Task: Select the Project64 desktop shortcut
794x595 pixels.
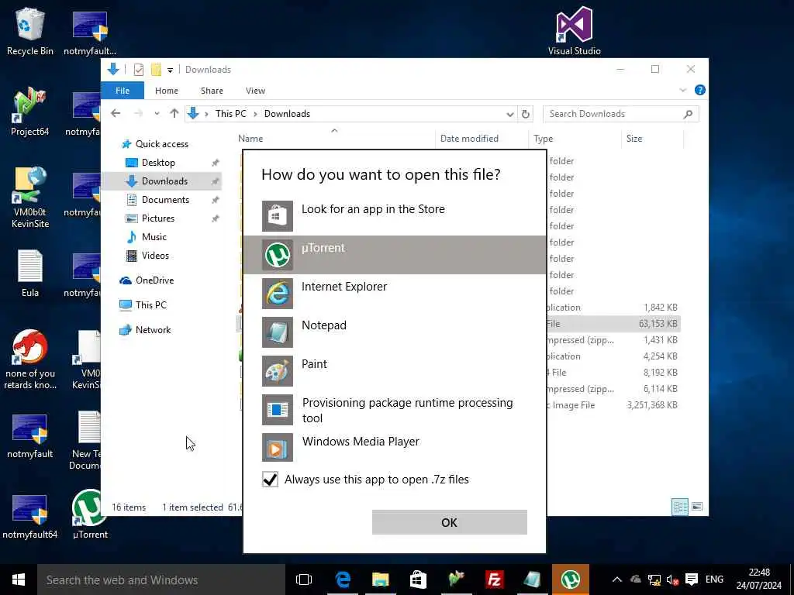Action: pos(30,112)
